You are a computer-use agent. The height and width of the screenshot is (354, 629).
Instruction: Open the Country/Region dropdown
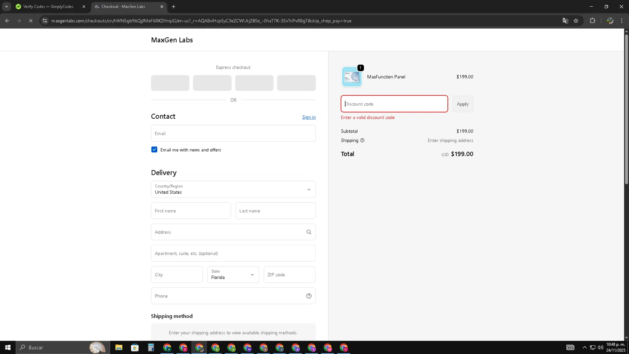point(233,189)
